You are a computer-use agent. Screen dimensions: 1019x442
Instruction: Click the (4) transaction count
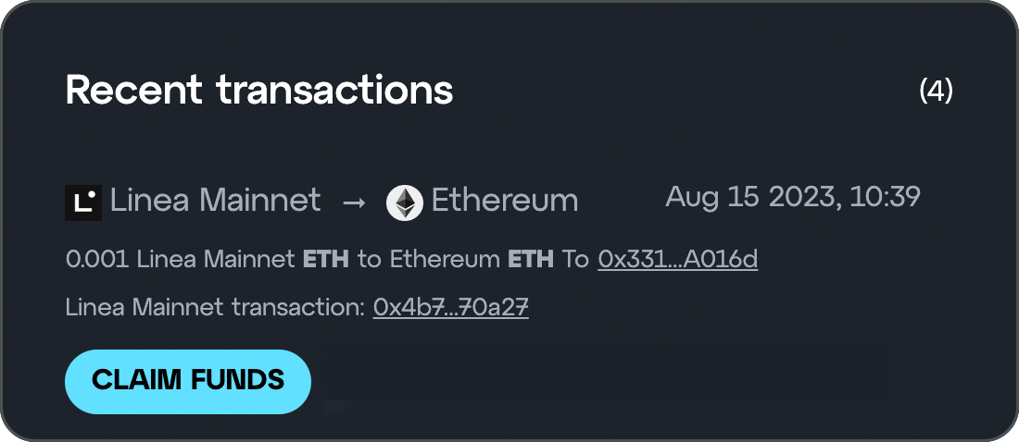pyautogui.click(x=936, y=91)
